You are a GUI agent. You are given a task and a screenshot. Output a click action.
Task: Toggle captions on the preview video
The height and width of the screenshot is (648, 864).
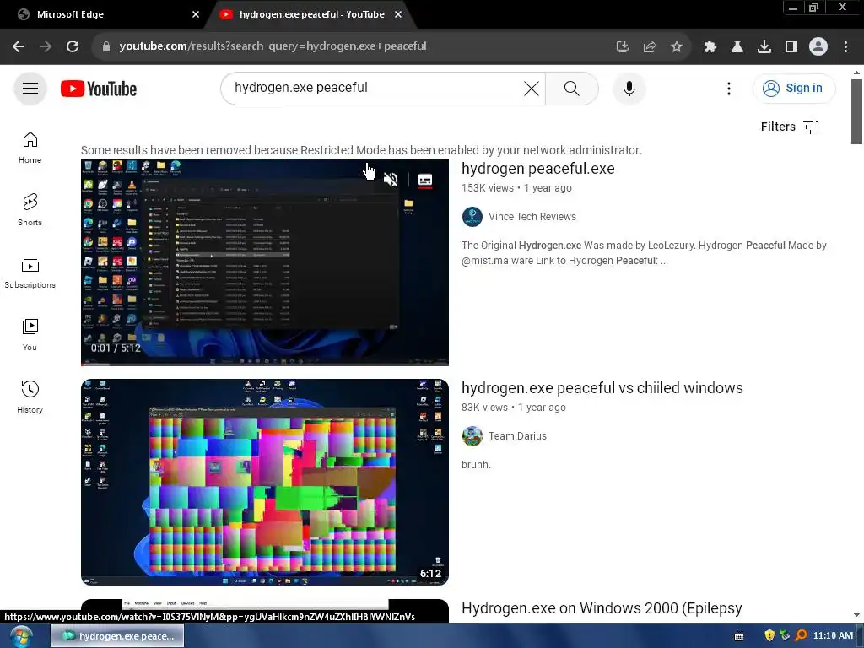pos(425,181)
